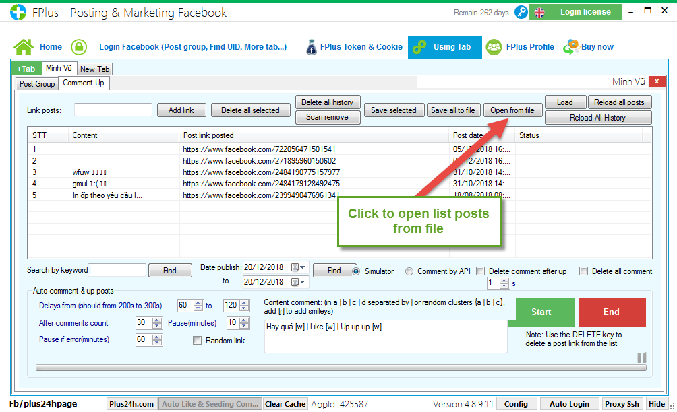Click the Hide button
This screenshot has width=677, height=412.
(x=657, y=404)
